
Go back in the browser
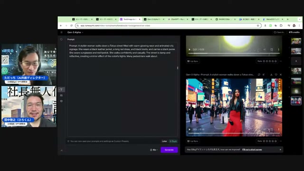pyautogui.click(x=61, y=26)
